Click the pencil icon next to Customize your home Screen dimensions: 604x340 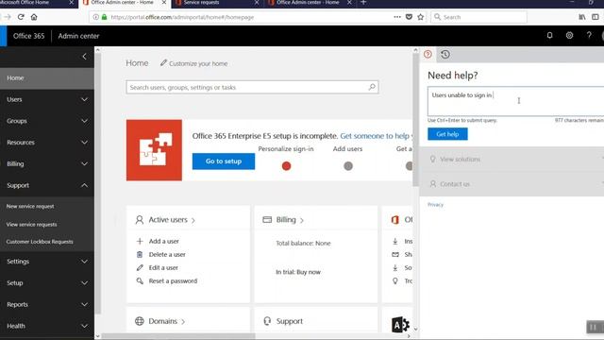click(x=163, y=63)
